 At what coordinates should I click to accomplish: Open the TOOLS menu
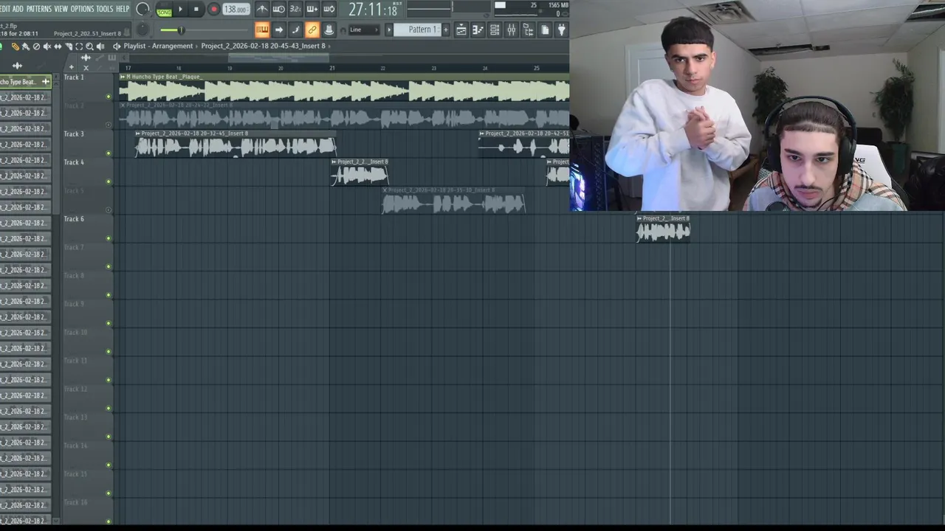point(105,9)
